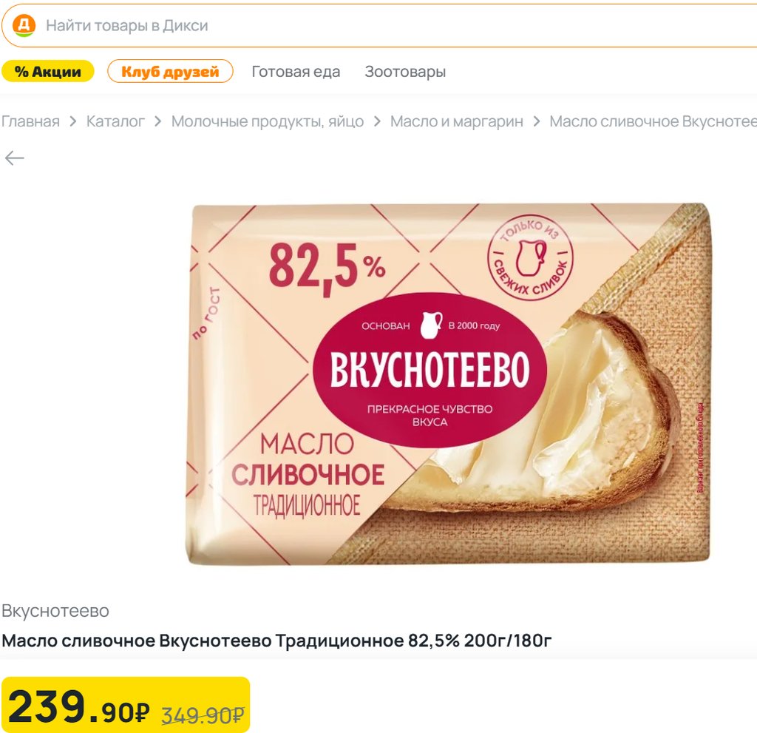Go back using the left arrow icon
757x733 pixels.
(15, 158)
